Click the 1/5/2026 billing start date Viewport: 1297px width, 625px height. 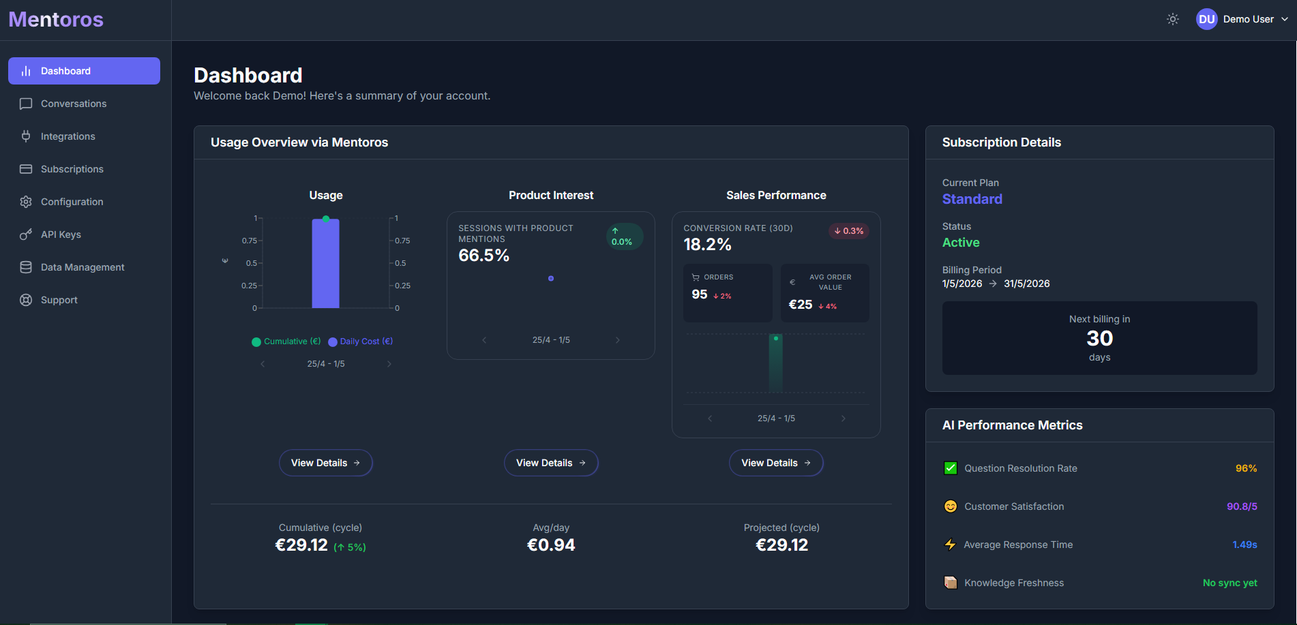(x=962, y=284)
